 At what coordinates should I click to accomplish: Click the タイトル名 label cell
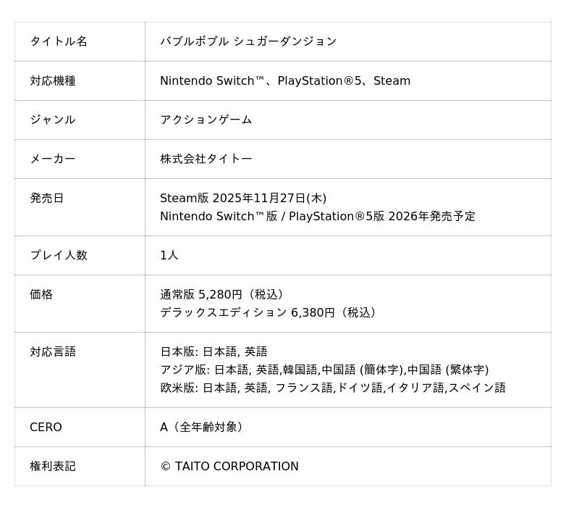click(x=59, y=41)
